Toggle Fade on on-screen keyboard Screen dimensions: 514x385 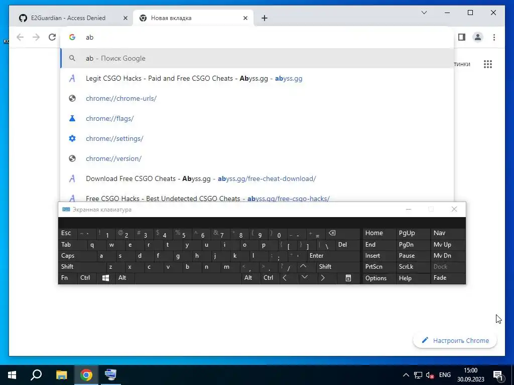[x=447, y=278]
